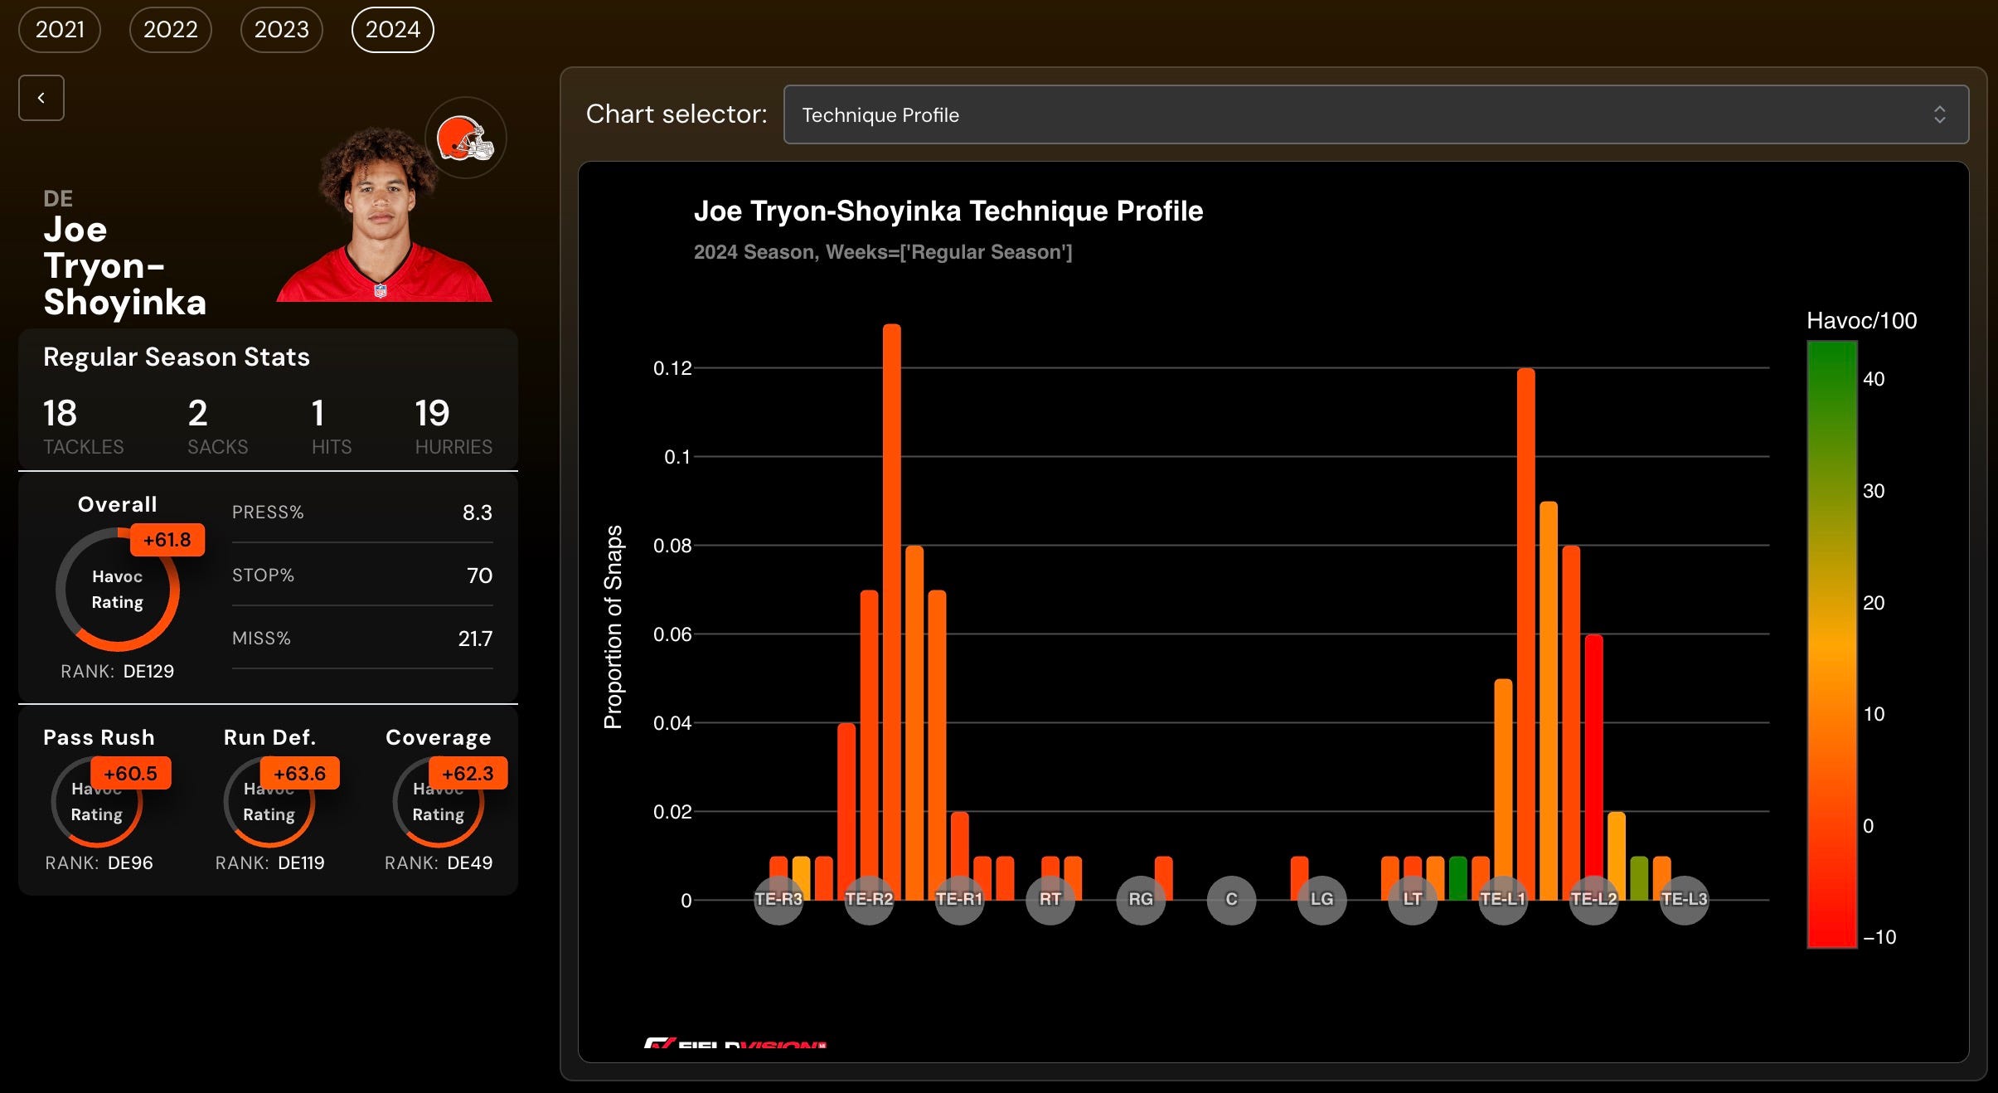Select the 2024 season tab

[x=392, y=30]
